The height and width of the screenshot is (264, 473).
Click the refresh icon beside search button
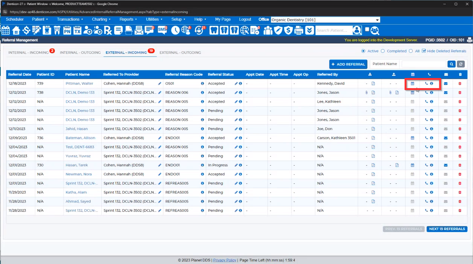click(x=461, y=64)
